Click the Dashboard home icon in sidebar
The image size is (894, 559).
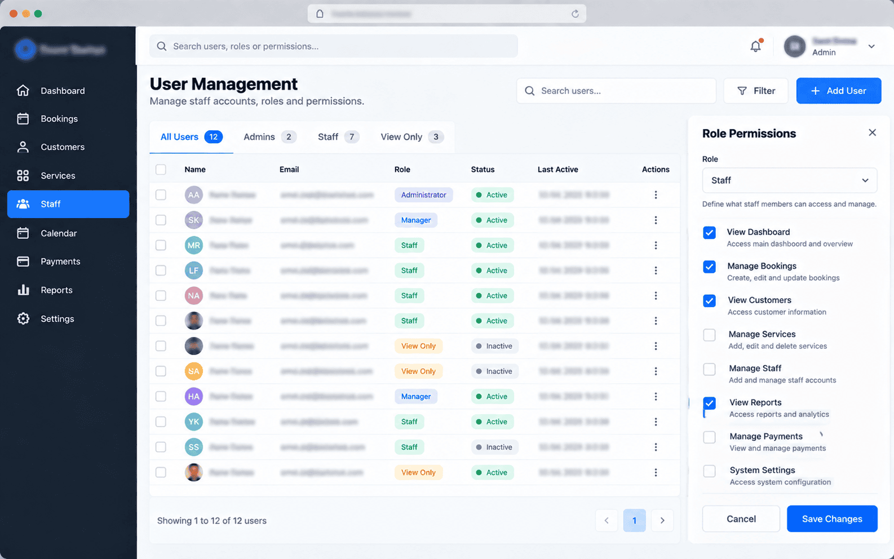point(23,91)
